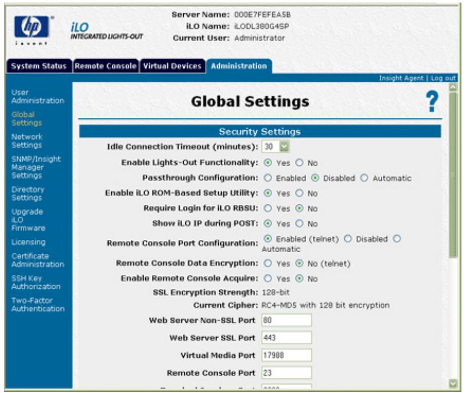Open Global Settings in sidebar
This screenshot has width=466, height=393.
[x=26, y=118]
